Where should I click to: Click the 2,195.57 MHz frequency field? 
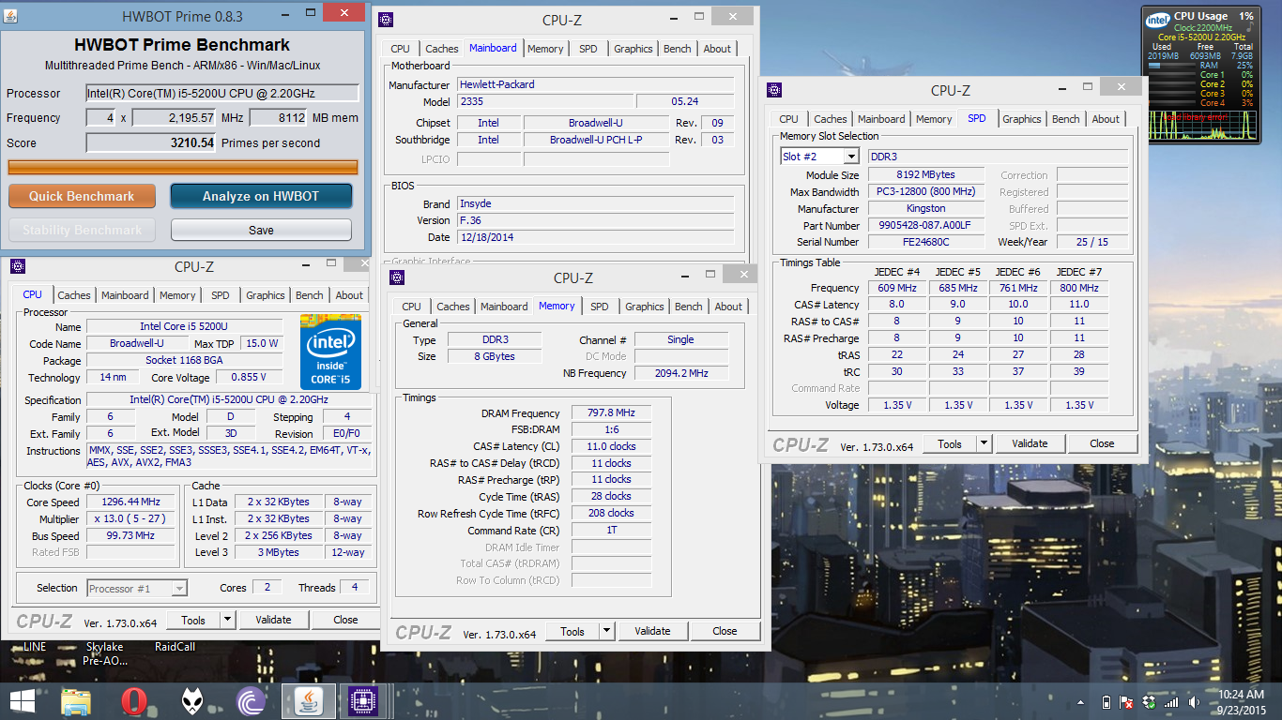(174, 118)
